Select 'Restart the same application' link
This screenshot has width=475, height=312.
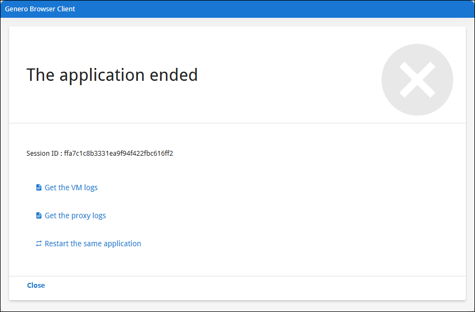point(93,244)
